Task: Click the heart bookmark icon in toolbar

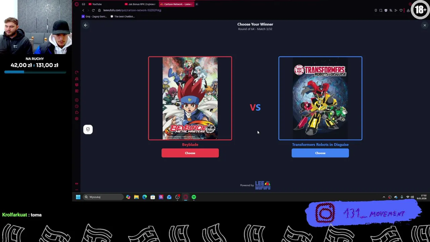Action: coord(401,10)
